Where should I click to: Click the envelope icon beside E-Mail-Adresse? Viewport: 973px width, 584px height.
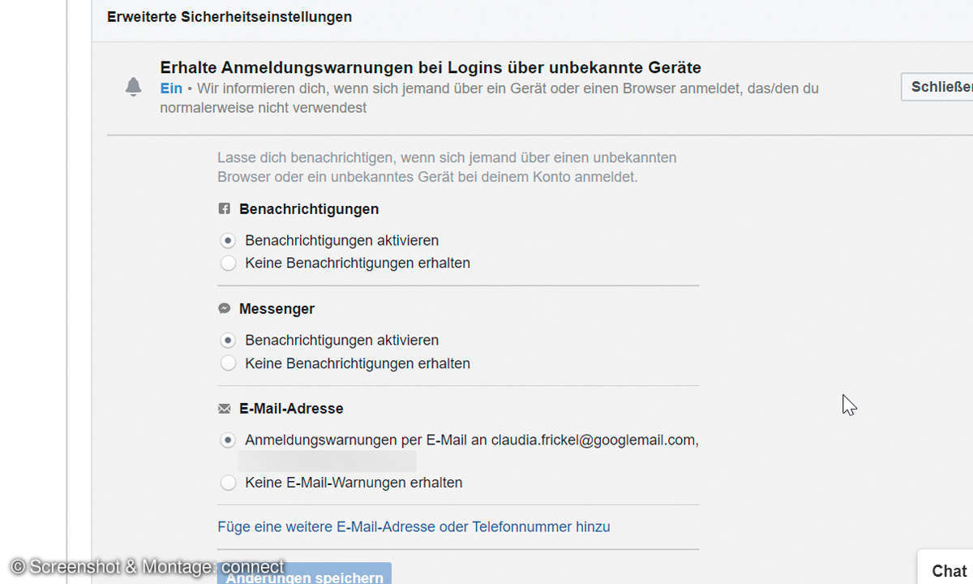225,409
